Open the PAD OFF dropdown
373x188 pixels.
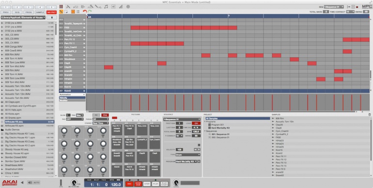click(x=75, y=119)
